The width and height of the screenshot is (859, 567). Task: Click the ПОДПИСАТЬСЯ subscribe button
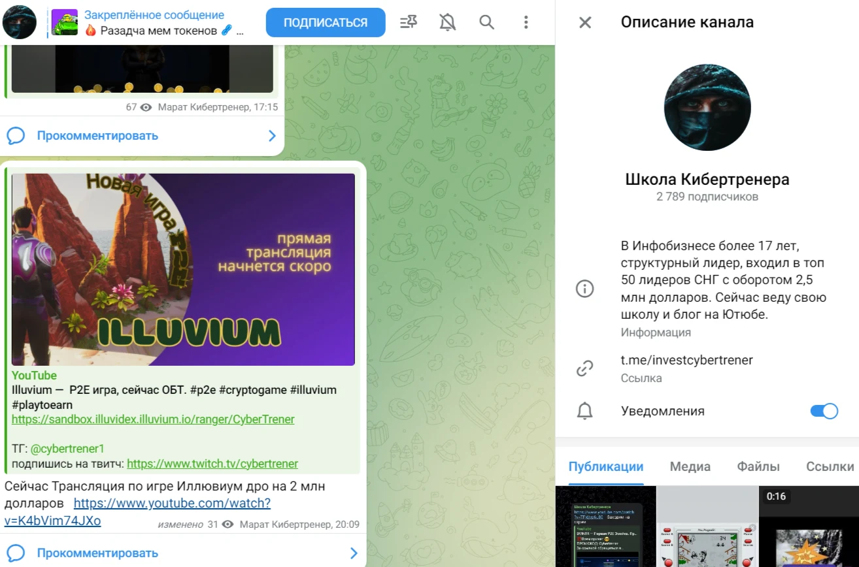point(326,23)
